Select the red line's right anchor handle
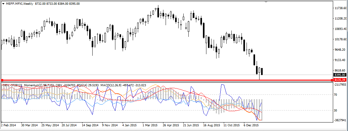Viewport: 348px width, 131px height. tap(332, 80)
